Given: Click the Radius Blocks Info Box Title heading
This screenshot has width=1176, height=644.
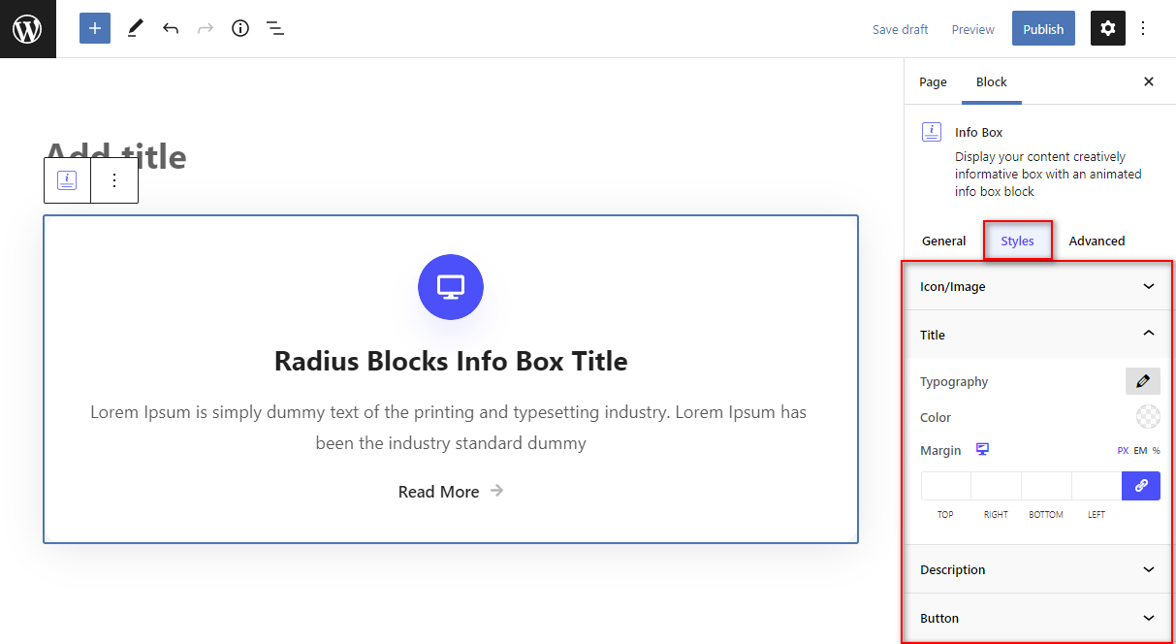Looking at the screenshot, I should click(x=451, y=361).
